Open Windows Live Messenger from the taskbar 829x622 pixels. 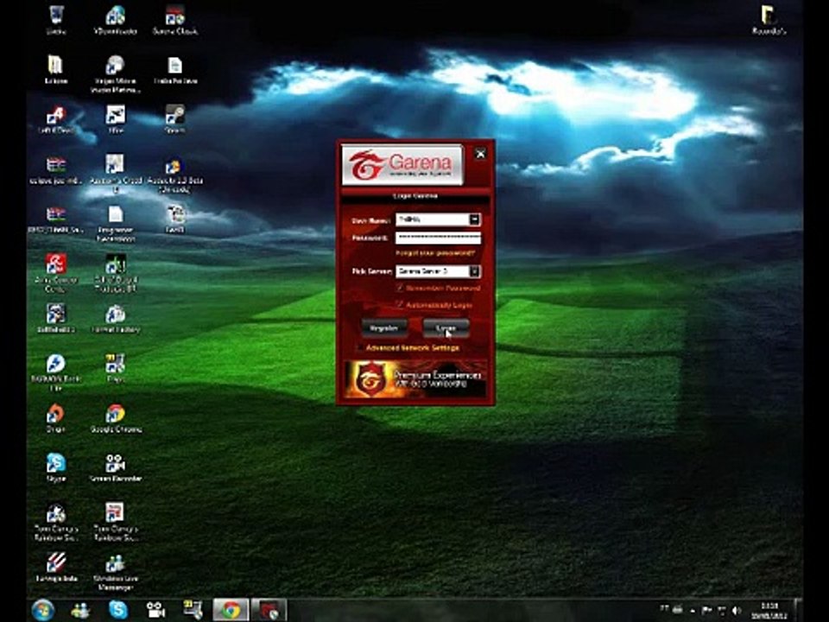click(80, 610)
